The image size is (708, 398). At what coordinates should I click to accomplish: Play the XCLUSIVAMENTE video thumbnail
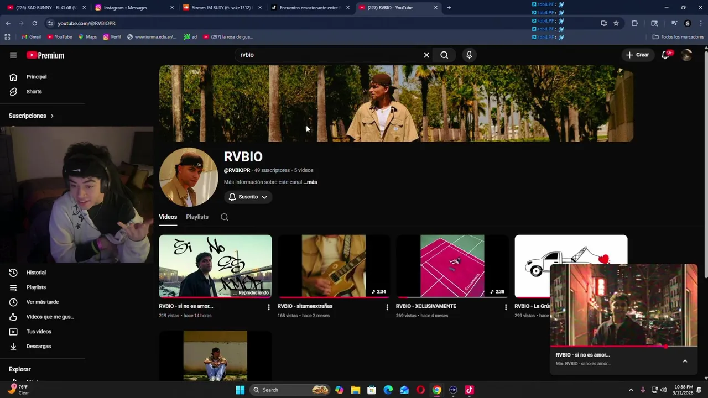click(452, 266)
